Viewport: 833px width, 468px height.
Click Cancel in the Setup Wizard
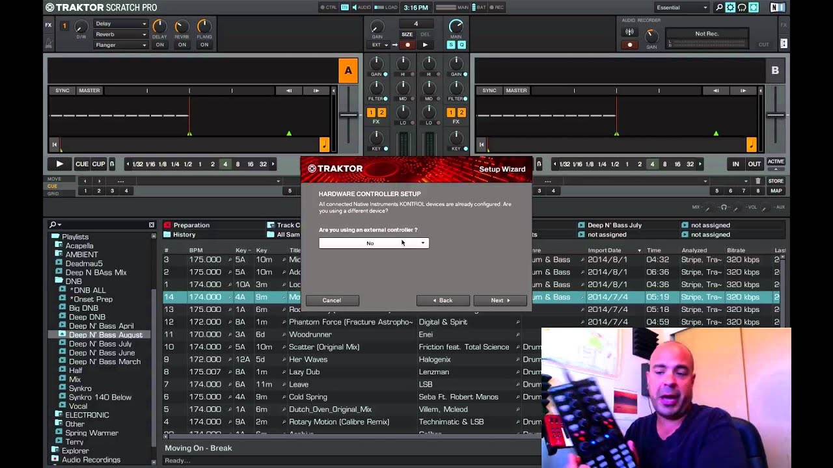click(332, 300)
